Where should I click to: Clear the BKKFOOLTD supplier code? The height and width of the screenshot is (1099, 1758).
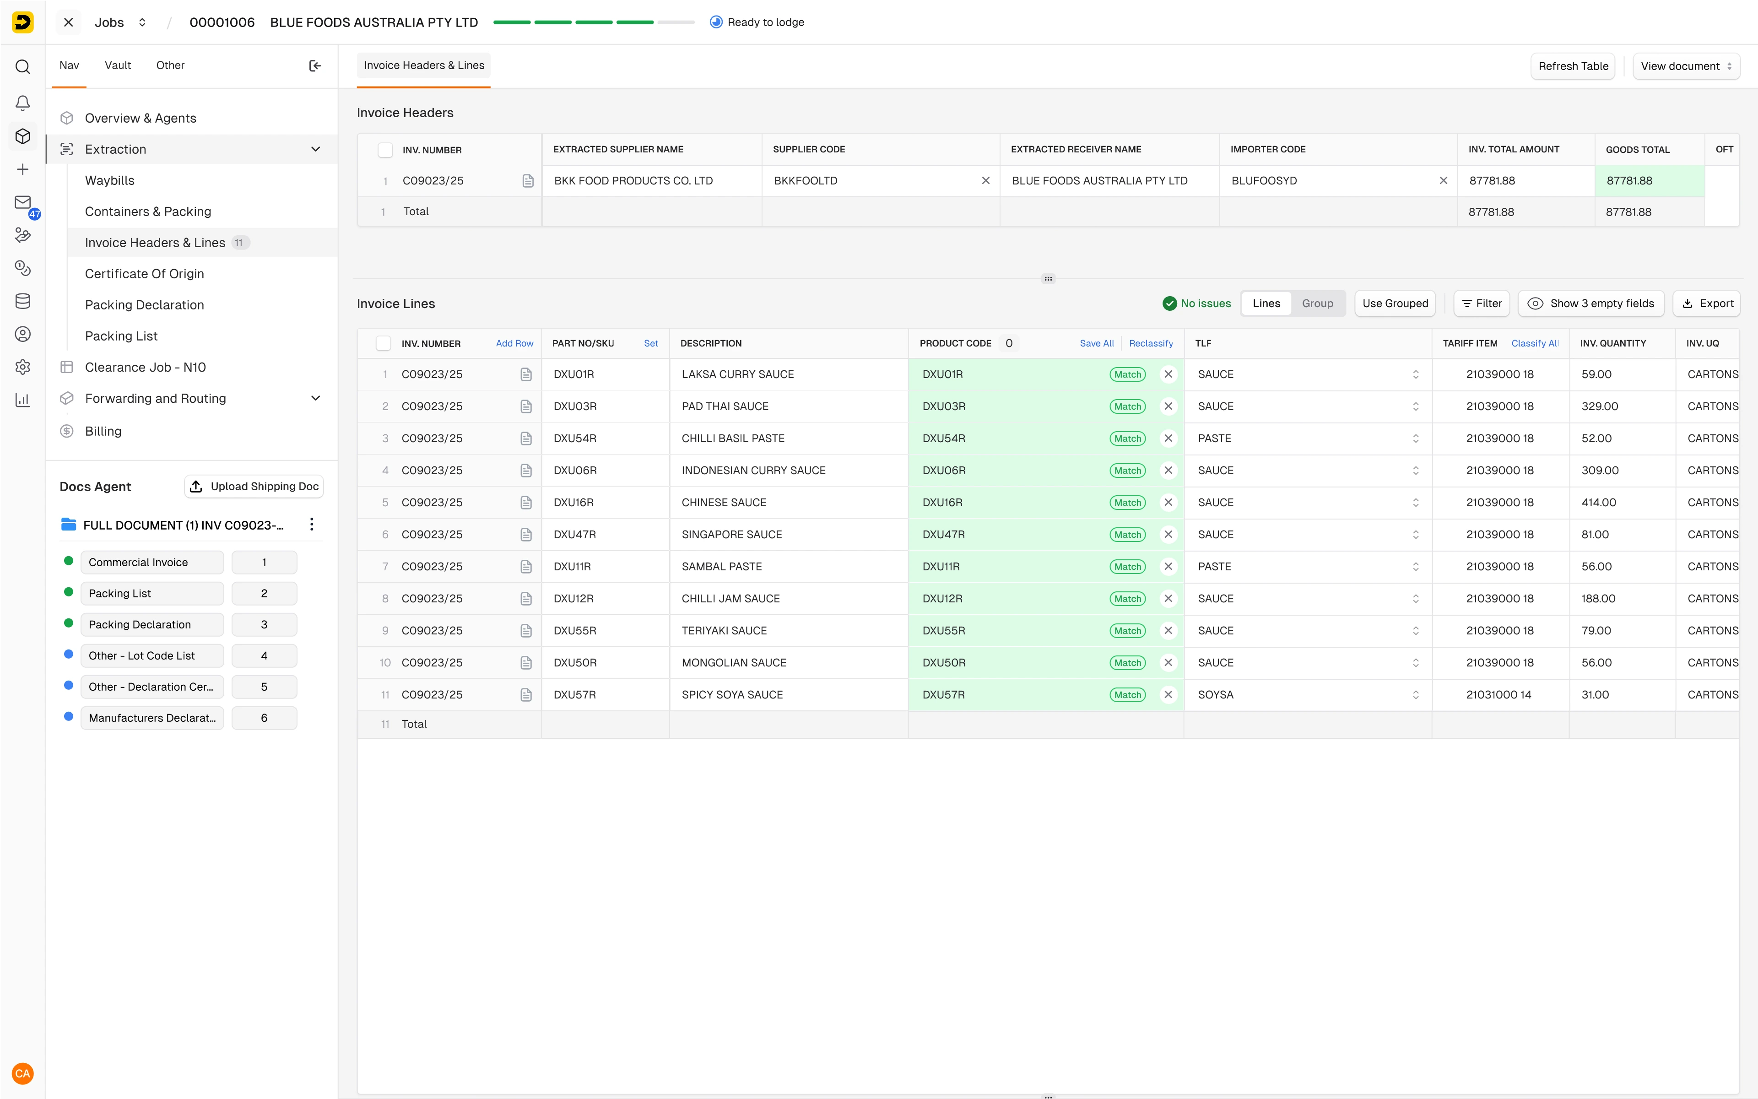point(985,180)
